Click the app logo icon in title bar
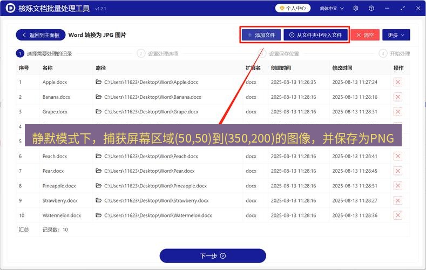Viewport: 426px width, 270px height. [10, 8]
